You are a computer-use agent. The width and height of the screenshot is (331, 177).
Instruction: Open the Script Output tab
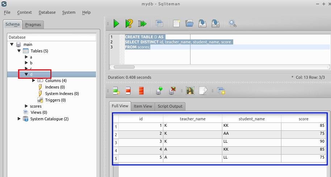tap(170, 106)
